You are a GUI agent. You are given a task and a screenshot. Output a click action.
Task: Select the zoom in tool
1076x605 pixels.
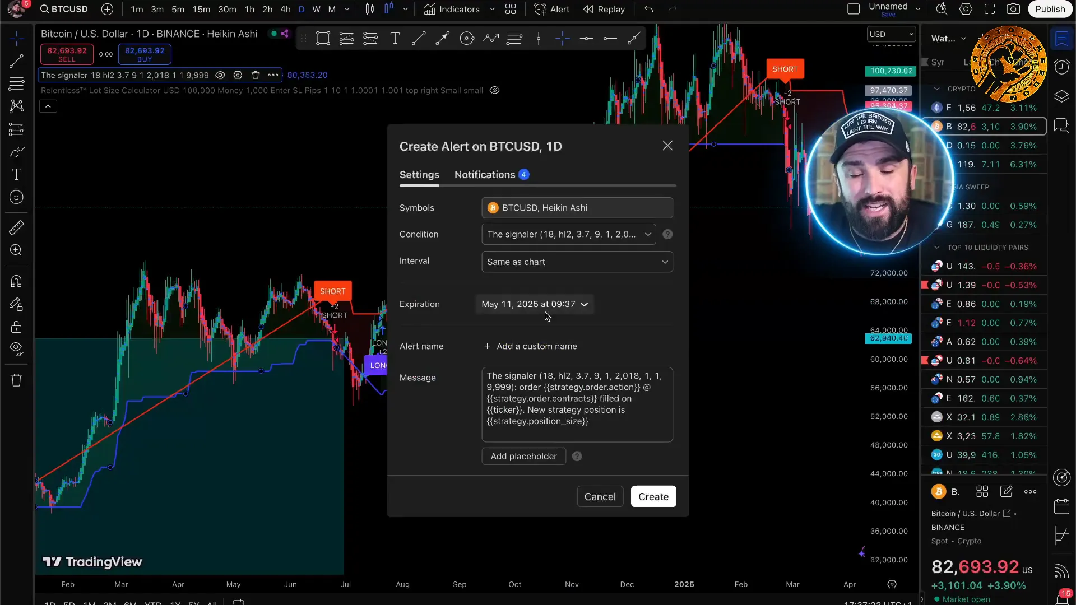click(x=16, y=250)
